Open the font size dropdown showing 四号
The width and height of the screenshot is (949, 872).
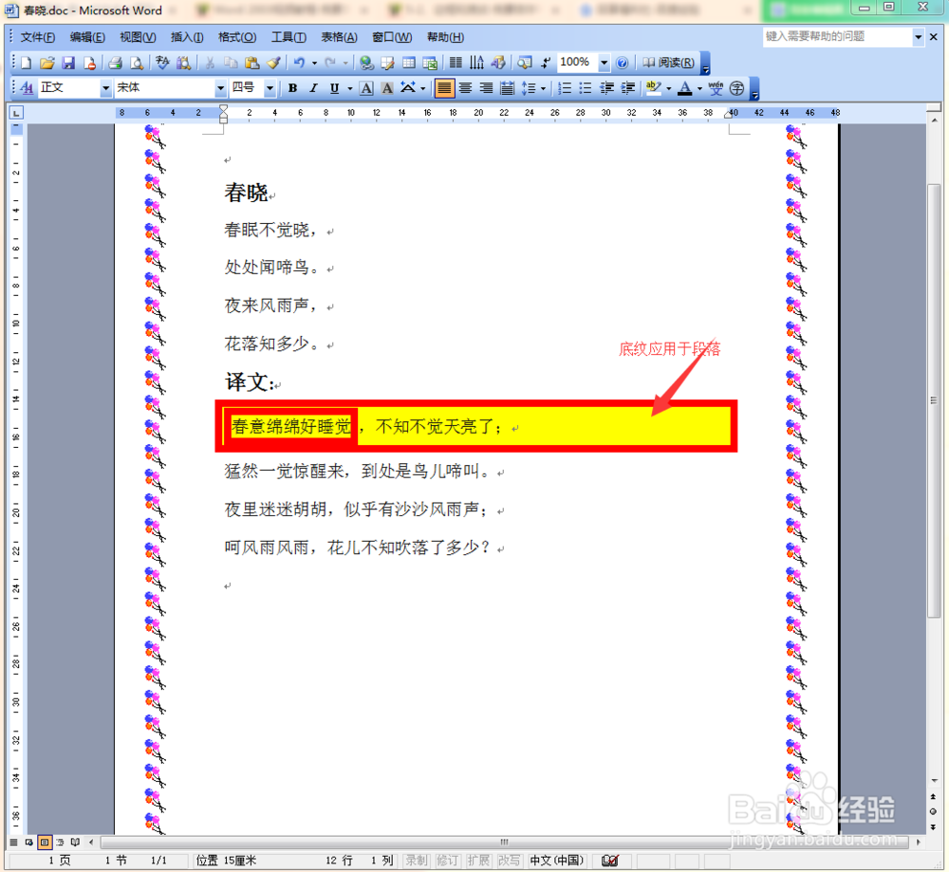[270, 88]
